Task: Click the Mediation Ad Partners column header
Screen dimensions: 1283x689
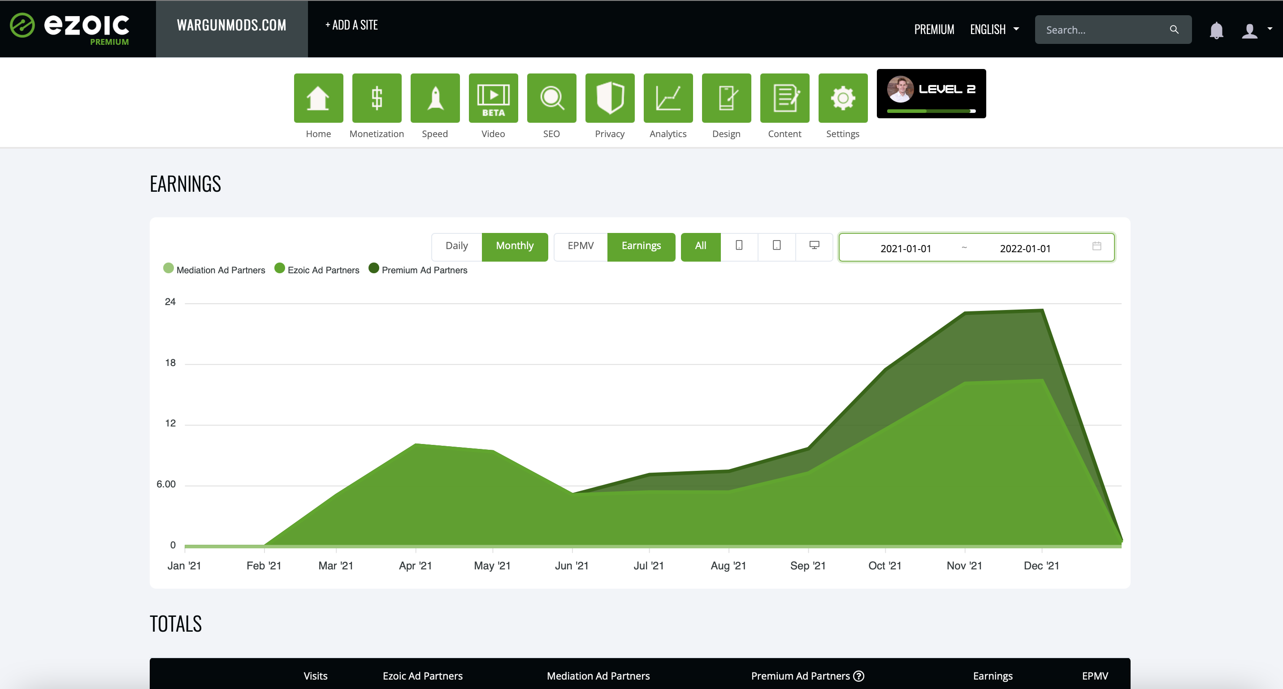Action: 598,676
